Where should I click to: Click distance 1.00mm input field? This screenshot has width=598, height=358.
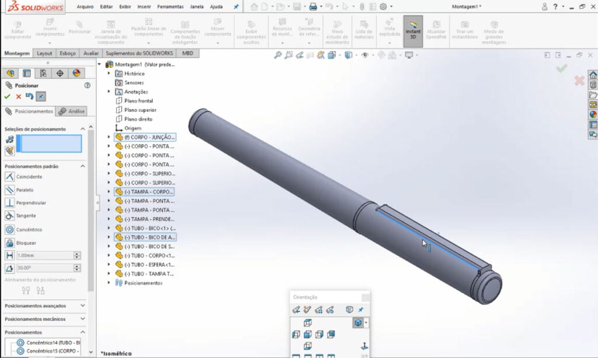click(44, 255)
